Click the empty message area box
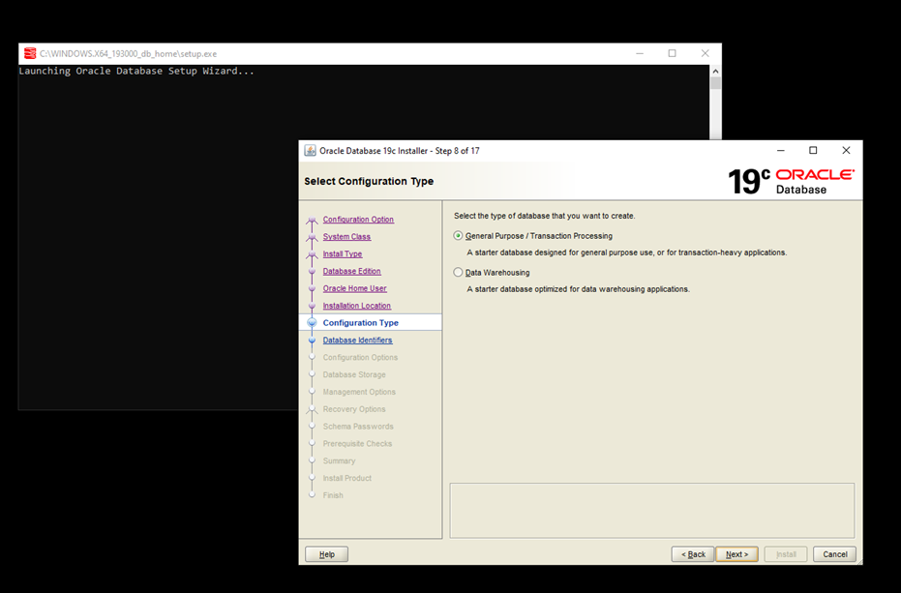This screenshot has height=593, width=901. pyautogui.click(x=652, y=510)
